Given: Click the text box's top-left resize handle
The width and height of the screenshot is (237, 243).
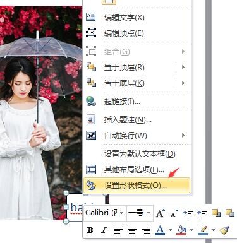Looking at the screenshot, I should tap(66, 193).
